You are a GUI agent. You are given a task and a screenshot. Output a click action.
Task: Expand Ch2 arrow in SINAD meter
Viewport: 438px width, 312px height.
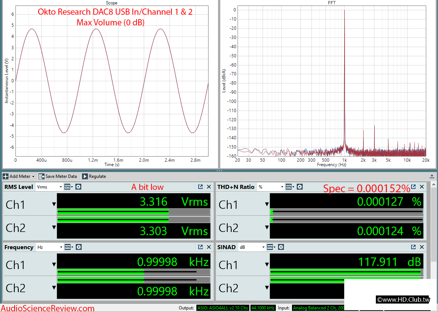(267, 288)
